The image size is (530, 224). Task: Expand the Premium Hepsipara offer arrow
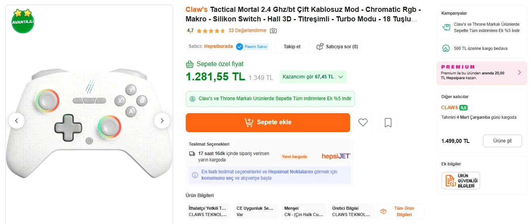(x=519, y=72)
